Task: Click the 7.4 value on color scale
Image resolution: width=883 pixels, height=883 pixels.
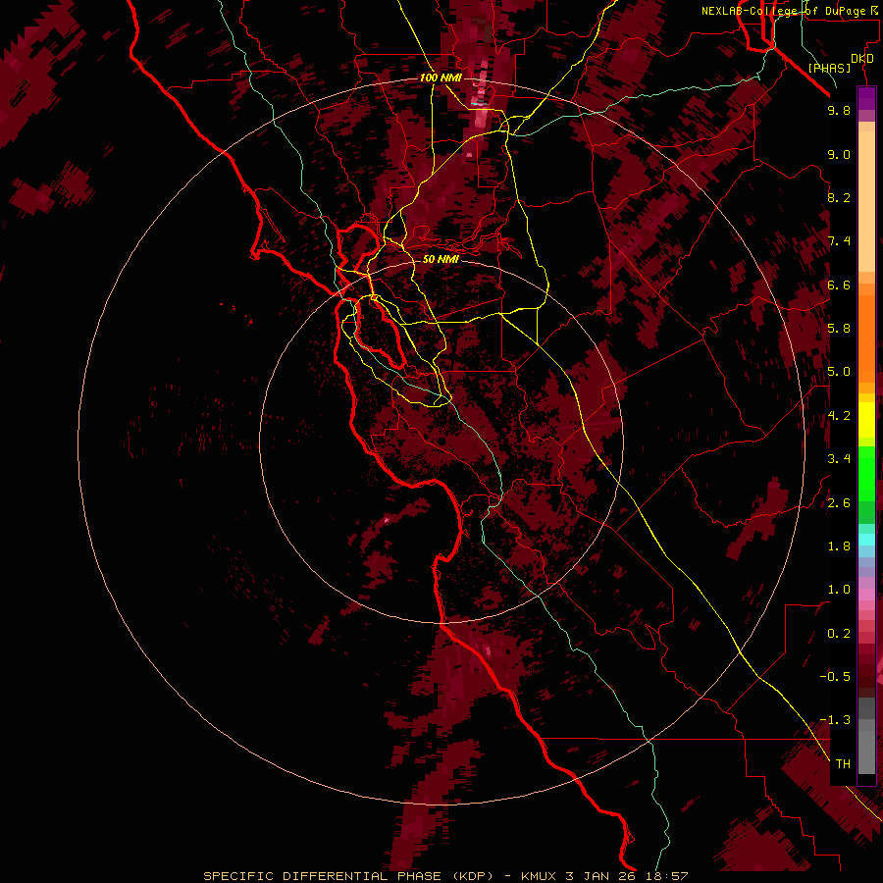Action: (839, 241)
